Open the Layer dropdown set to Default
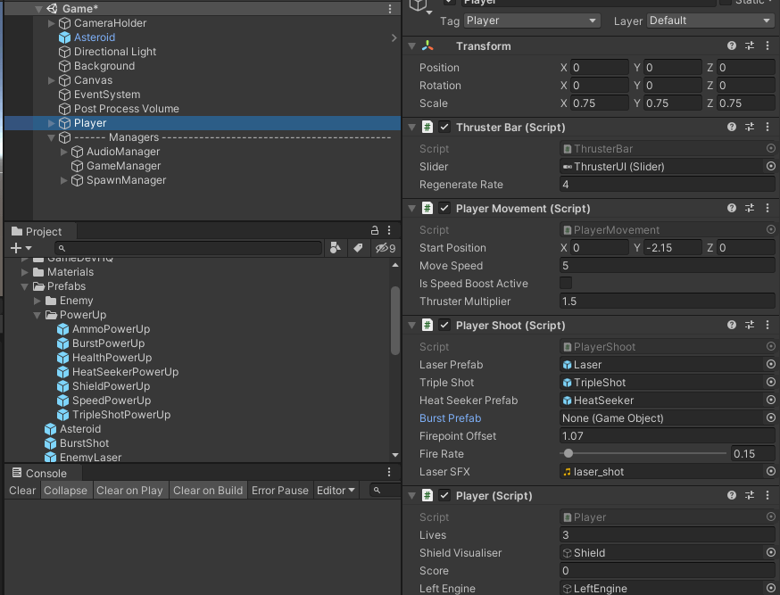Screen dimensions: 780x595 pos(710,21)
